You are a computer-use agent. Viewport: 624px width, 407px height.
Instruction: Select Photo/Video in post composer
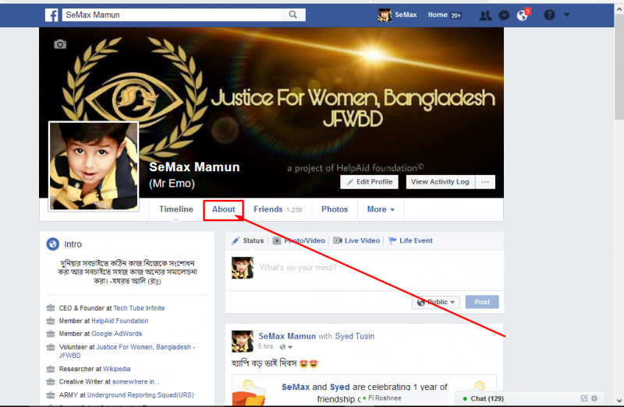(299, 240)
